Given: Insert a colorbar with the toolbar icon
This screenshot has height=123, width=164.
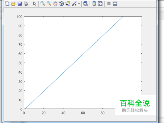Looking at the screenshot, I should click(94, 4).
